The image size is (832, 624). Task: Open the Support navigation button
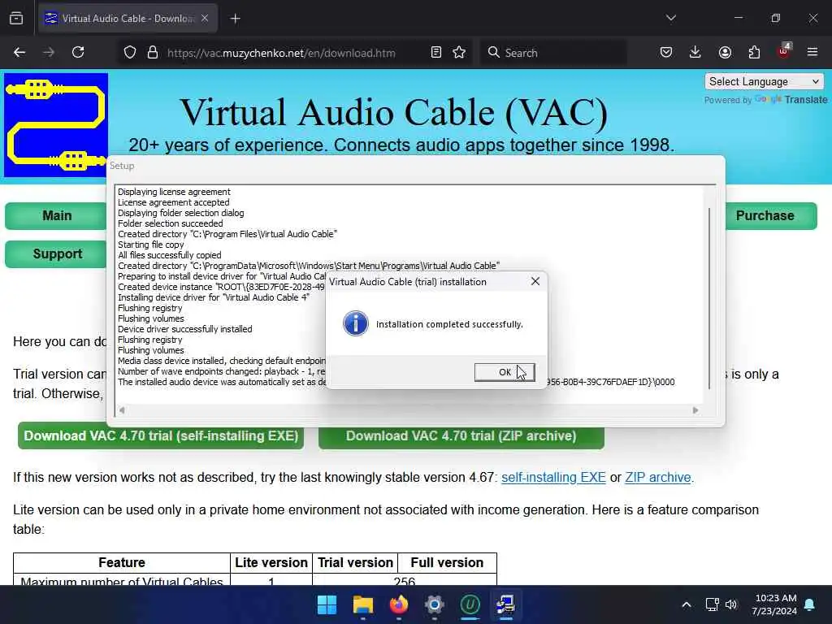point(56,254)
